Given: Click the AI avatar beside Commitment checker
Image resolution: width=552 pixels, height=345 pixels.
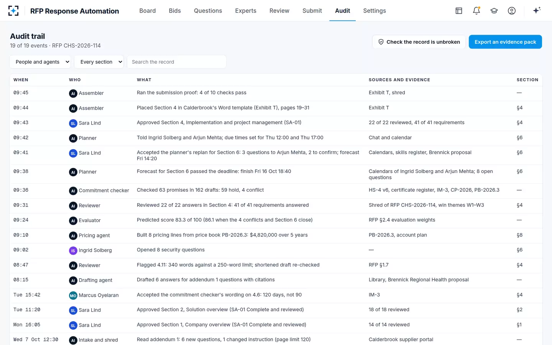Looking at the screenshot, I should click(x=73, y=191).
